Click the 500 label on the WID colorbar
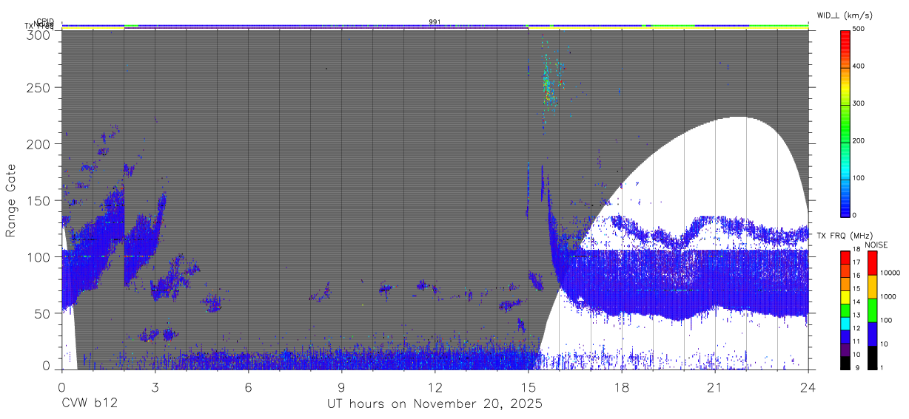 tap(859, 29)
